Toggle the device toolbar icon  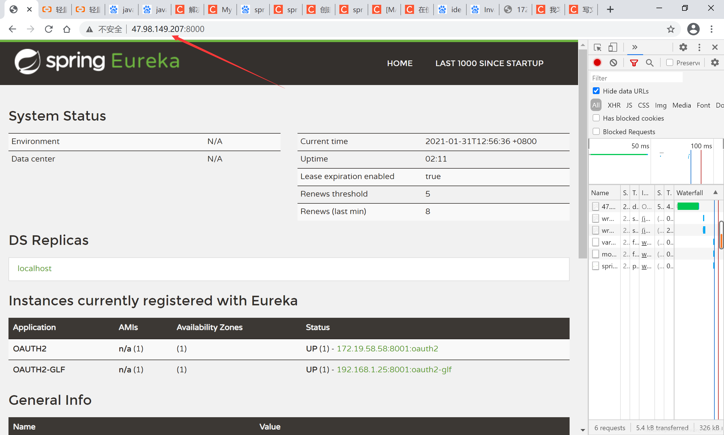pyautogui.click(x=613, y=47)
